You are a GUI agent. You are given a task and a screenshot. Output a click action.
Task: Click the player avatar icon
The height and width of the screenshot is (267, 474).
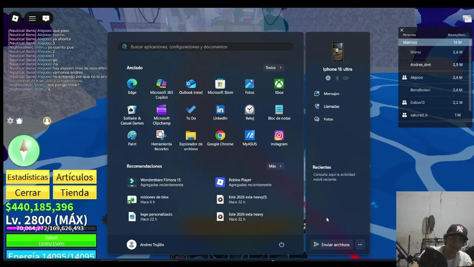pos(47,121)
